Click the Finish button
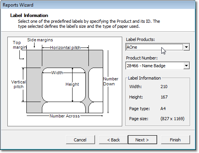 click(175, 140)
